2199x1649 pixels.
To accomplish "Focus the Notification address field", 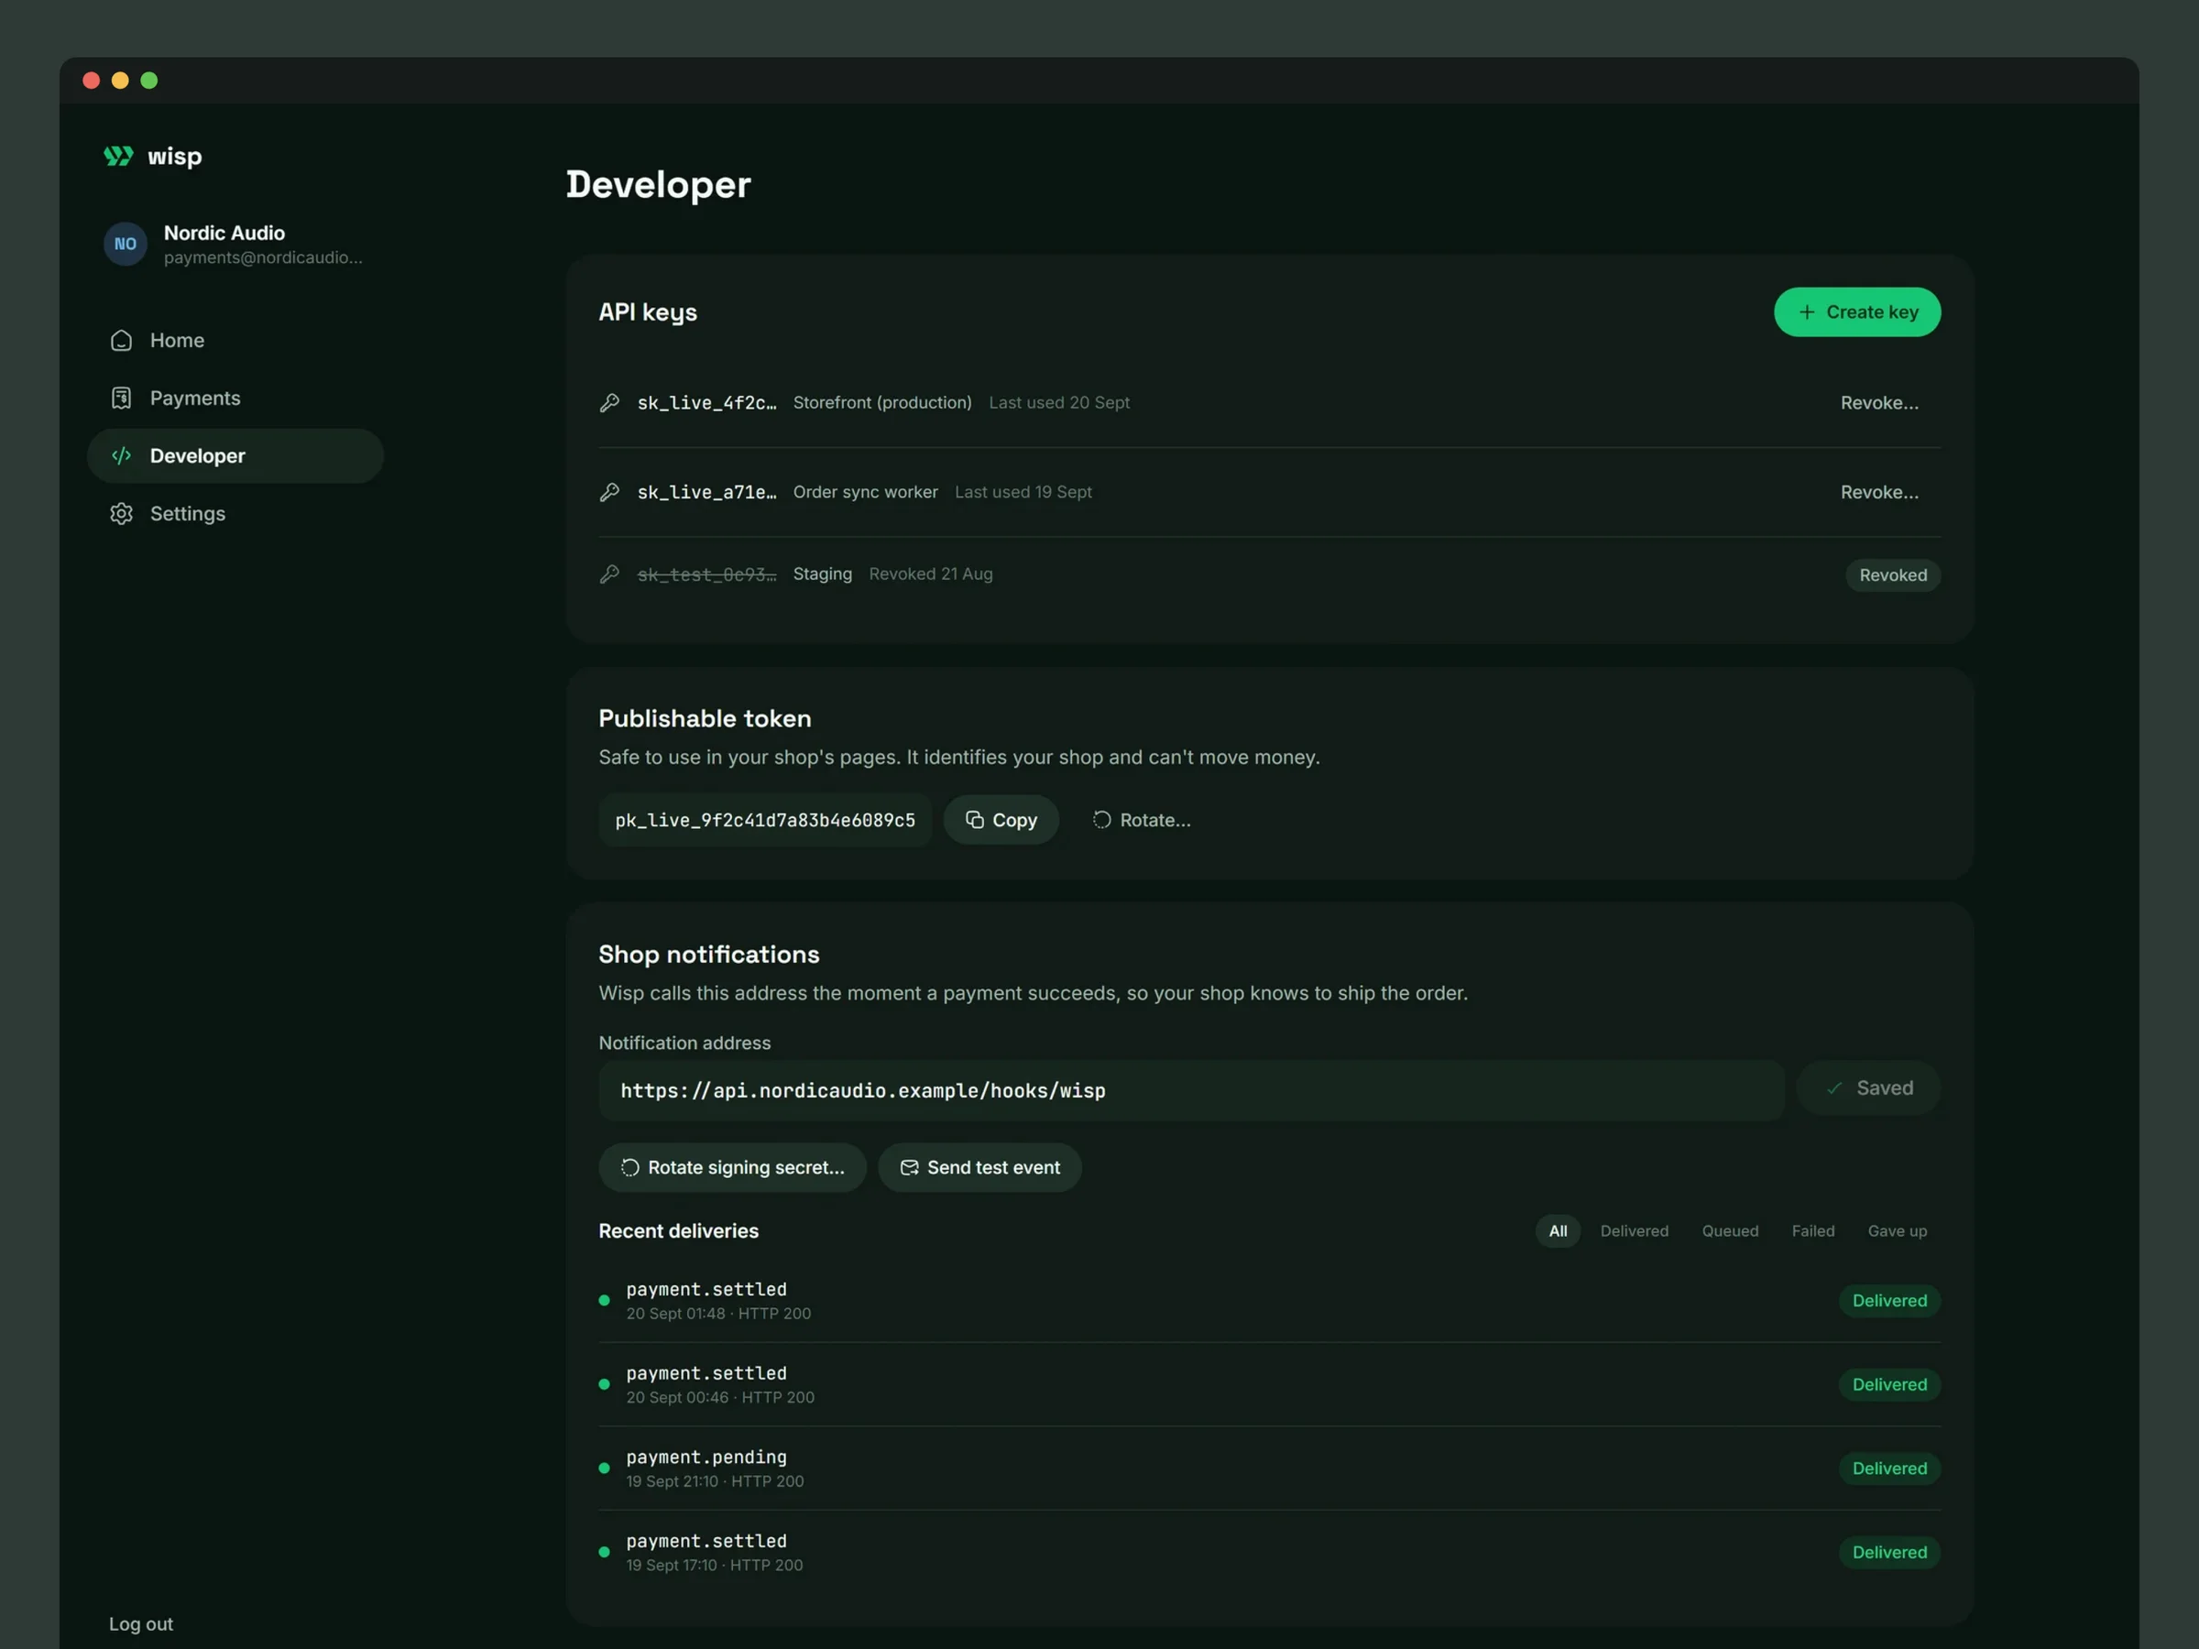I will pos(1191,1091).
